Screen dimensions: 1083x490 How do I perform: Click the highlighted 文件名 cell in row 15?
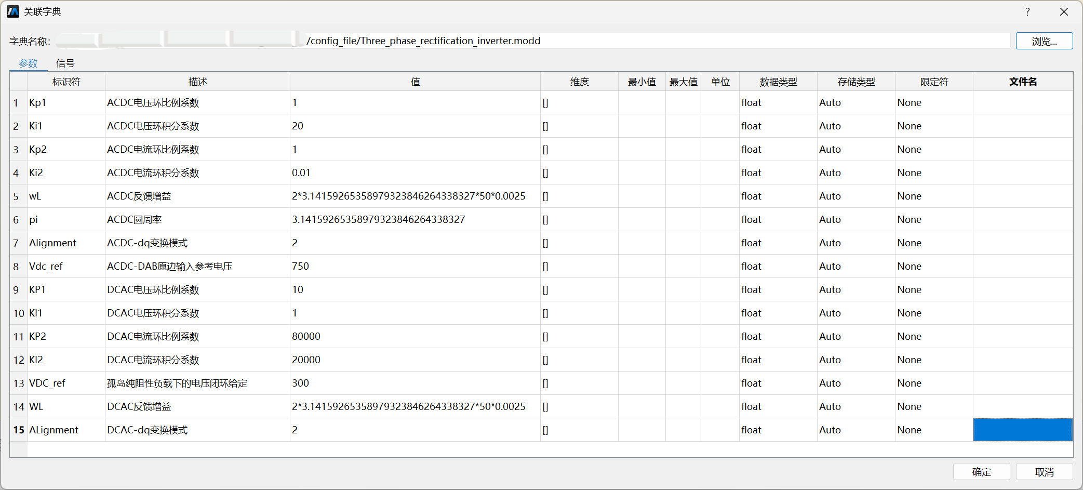coord(1023,430)
